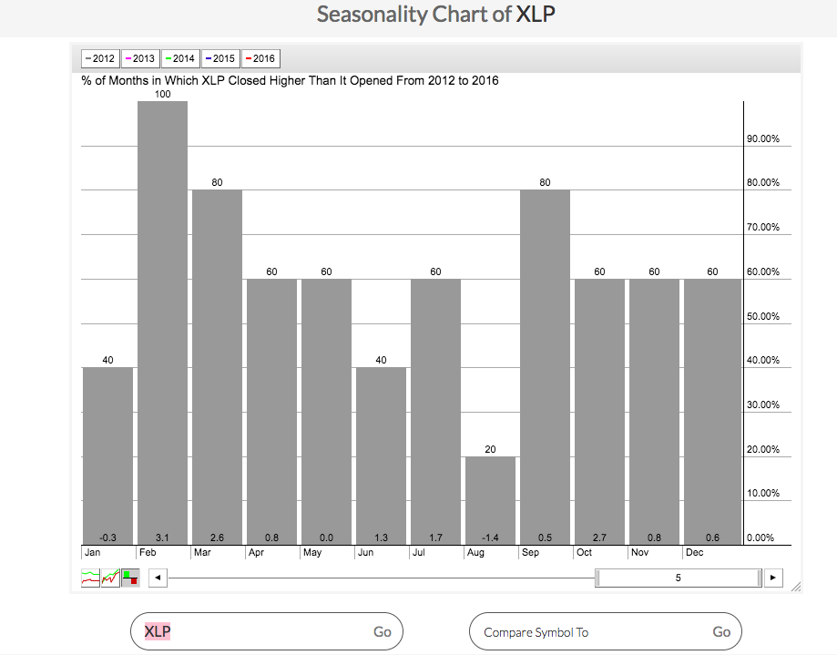Image resolution: width=837 pixels, height=655 pixels.
Task: Click the October bar showing 60
Action: point(599,412)
